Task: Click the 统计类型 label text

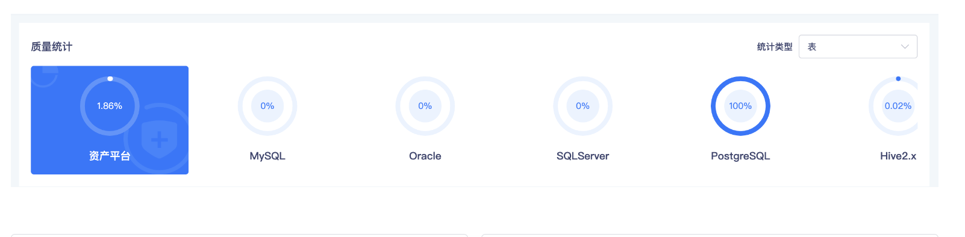Action: point(775,47)
